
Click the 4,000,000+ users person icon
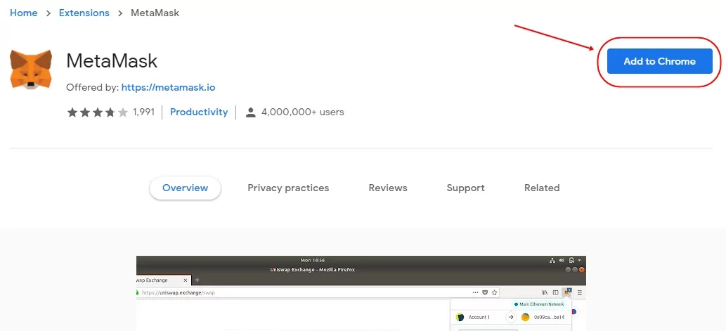coord(250,112)
